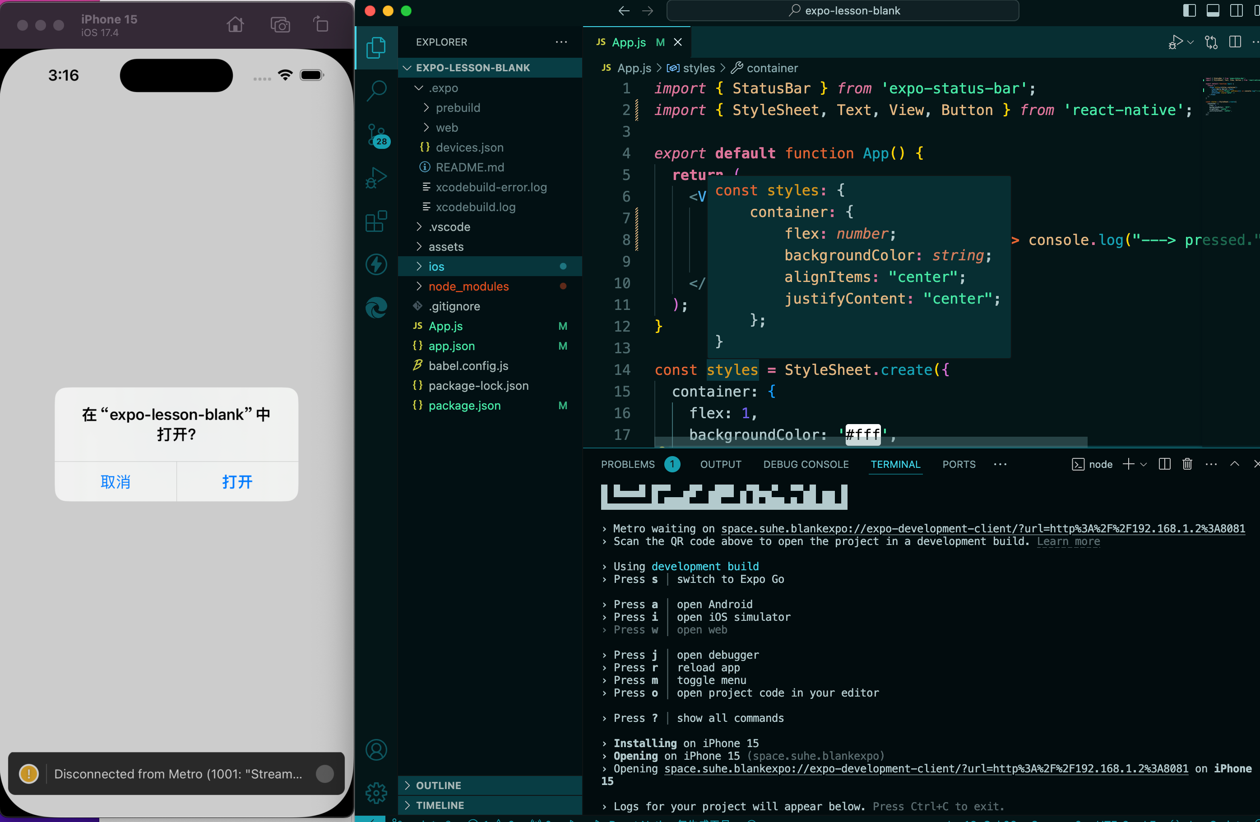The height and width of the screenshot is (822, 1260).
Task: Kill the node terminal with the trash icon
Action: click(x=1187, y=464)
